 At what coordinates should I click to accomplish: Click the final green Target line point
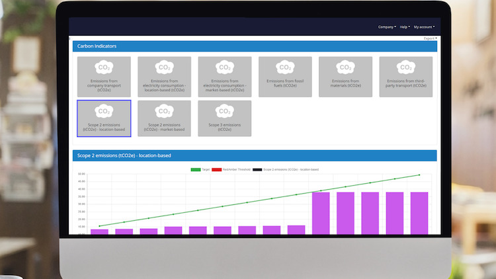tap(419, 175)
